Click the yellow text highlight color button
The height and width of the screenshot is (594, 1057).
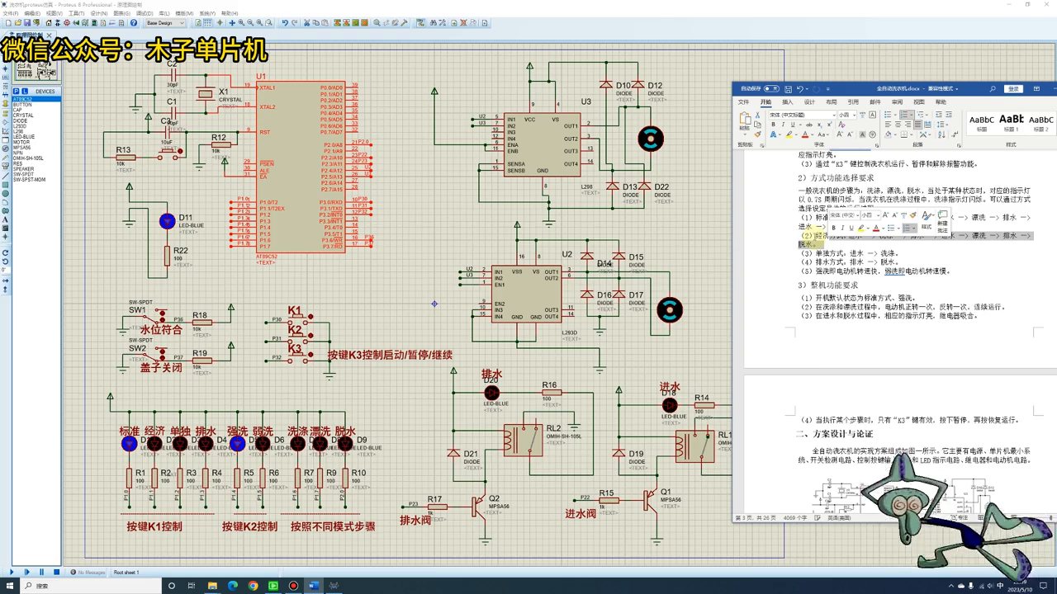tap(790, 134)
